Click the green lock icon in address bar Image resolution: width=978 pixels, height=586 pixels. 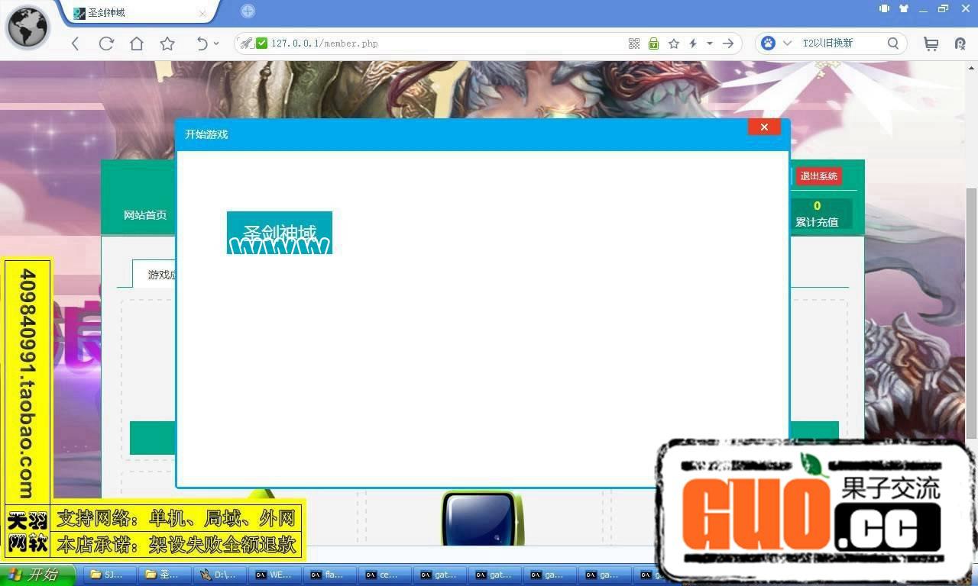[653, 43]
